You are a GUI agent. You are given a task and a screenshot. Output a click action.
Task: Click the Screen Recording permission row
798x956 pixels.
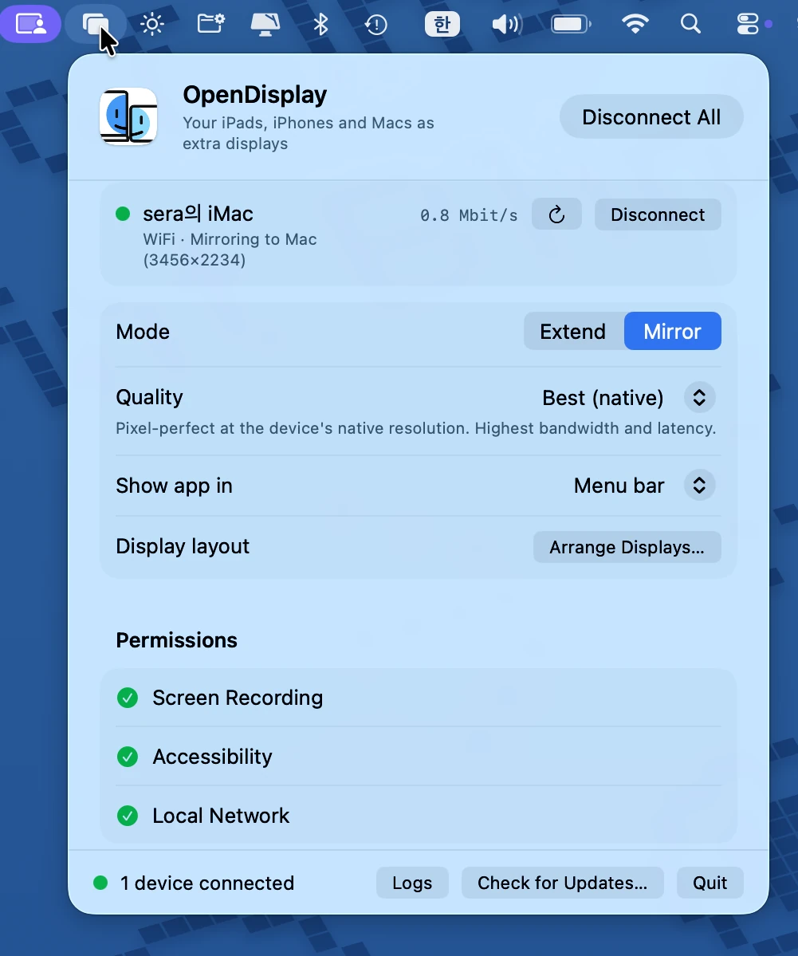419,698
